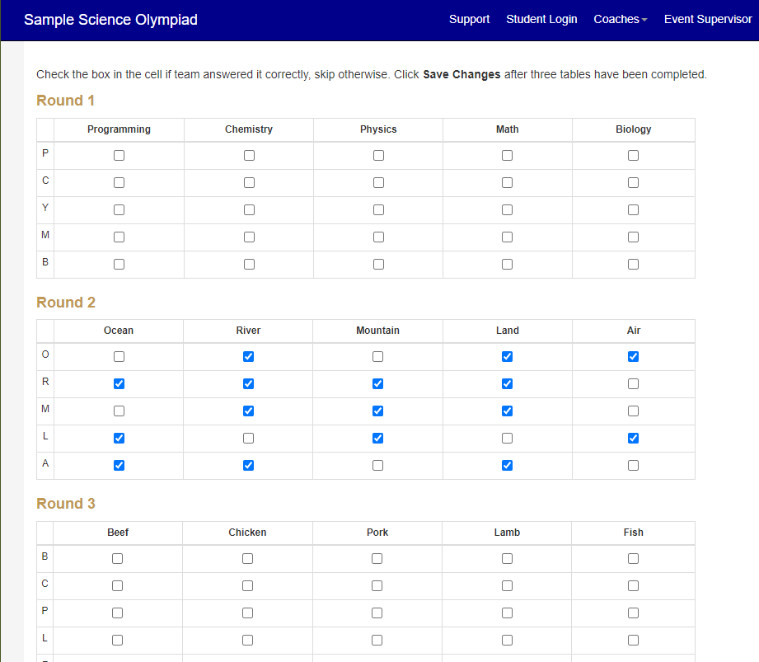The width and height of the screenshot is (759, 662).
Task: Check Round 3 row P Chicken box
Action: (248, 613)
